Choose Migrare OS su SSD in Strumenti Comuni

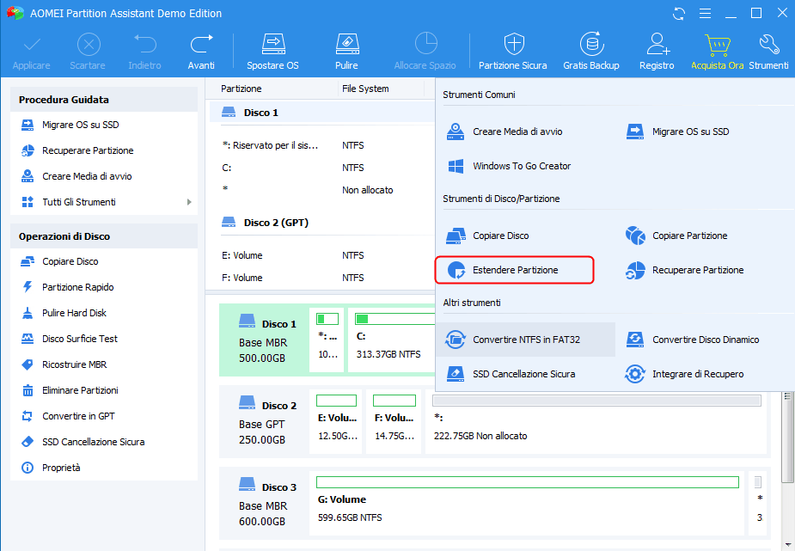[678, 132]
